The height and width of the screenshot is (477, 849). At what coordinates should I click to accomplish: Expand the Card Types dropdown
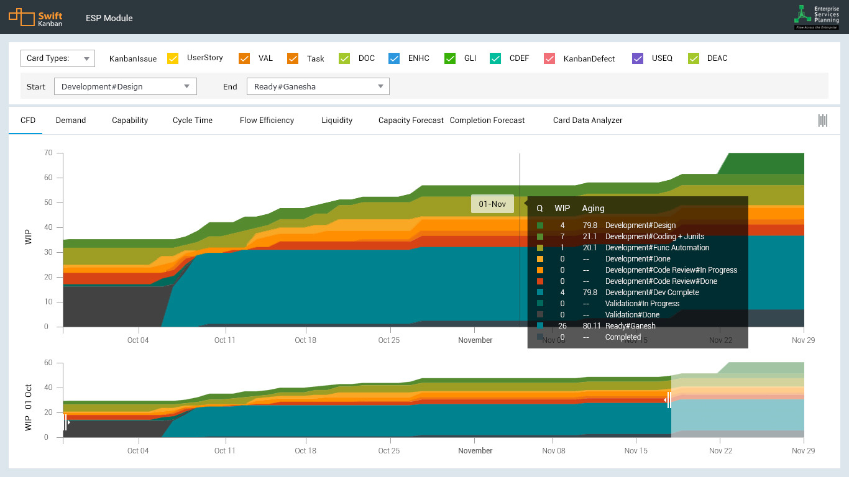[57, 58]
